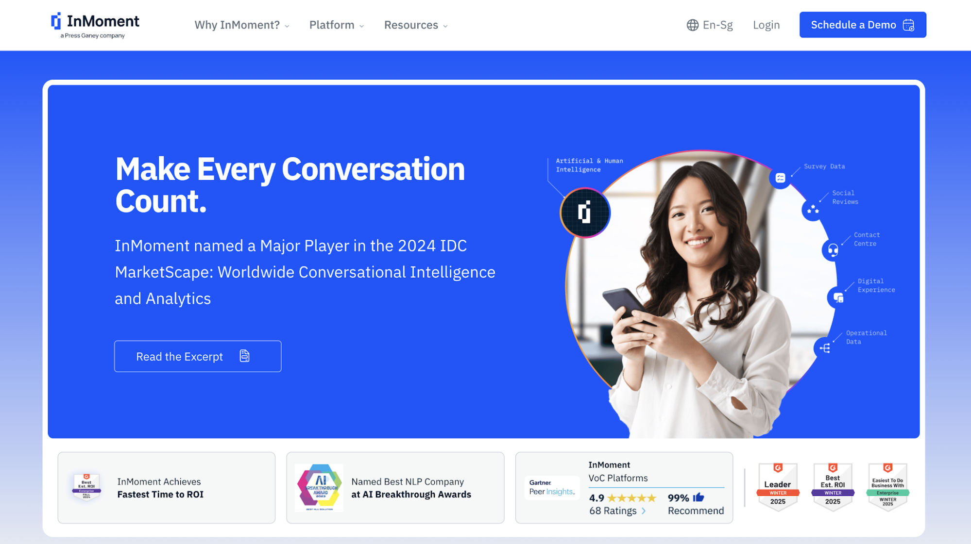Viewport: 971px width, 544px height.
Task: Click the G2 Best Est. ROI Fall badge
Action: pos(86,487)
